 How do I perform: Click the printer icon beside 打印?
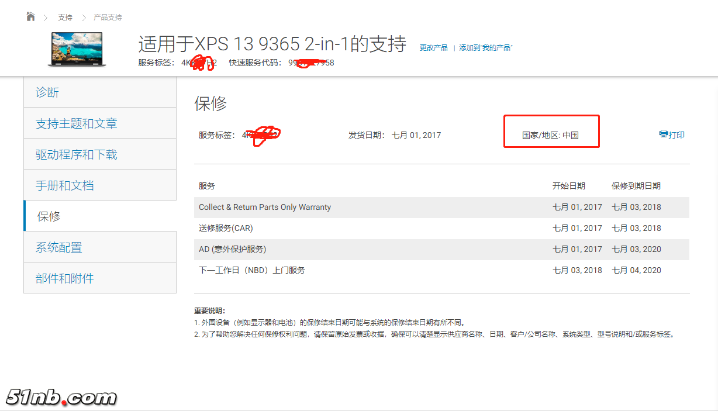tap(663, 134)
